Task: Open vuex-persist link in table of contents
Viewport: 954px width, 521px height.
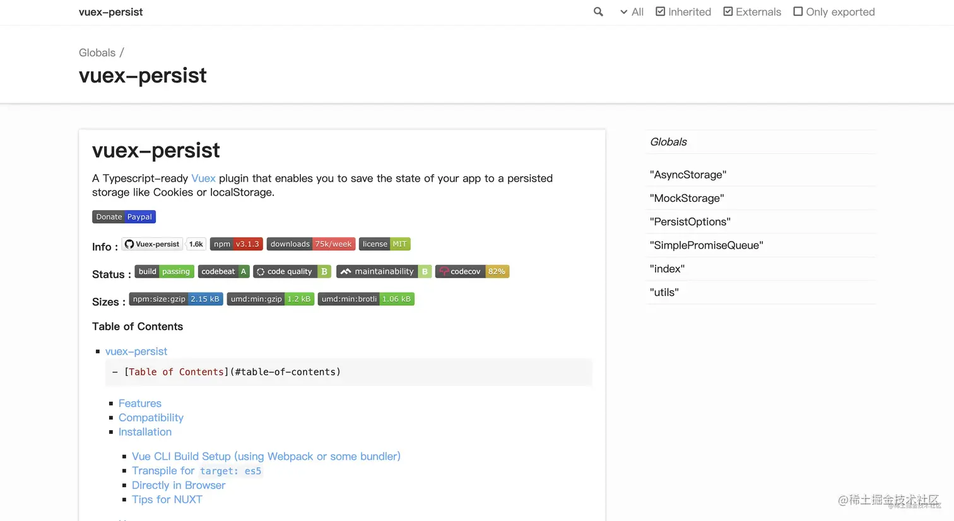Action: [x=136, y=351]
